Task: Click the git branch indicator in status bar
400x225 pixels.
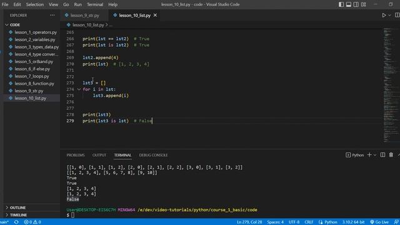Action: coord(4,222)
